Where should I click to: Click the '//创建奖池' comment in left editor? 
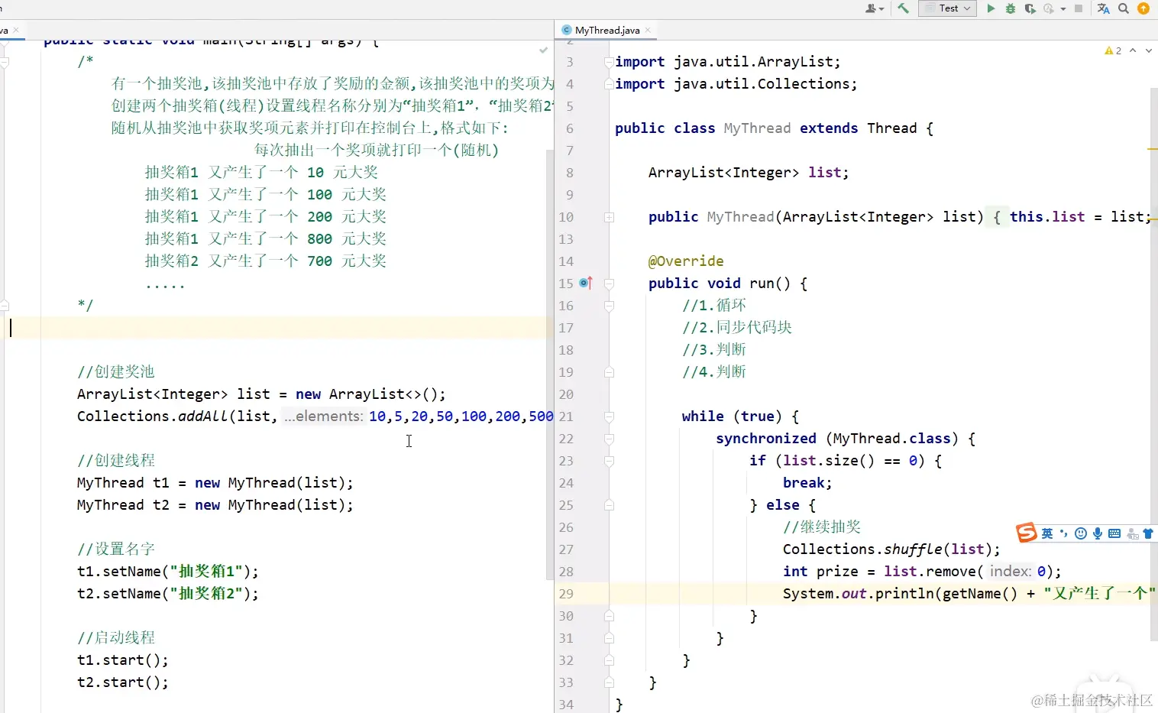click(x=116, y=372)
